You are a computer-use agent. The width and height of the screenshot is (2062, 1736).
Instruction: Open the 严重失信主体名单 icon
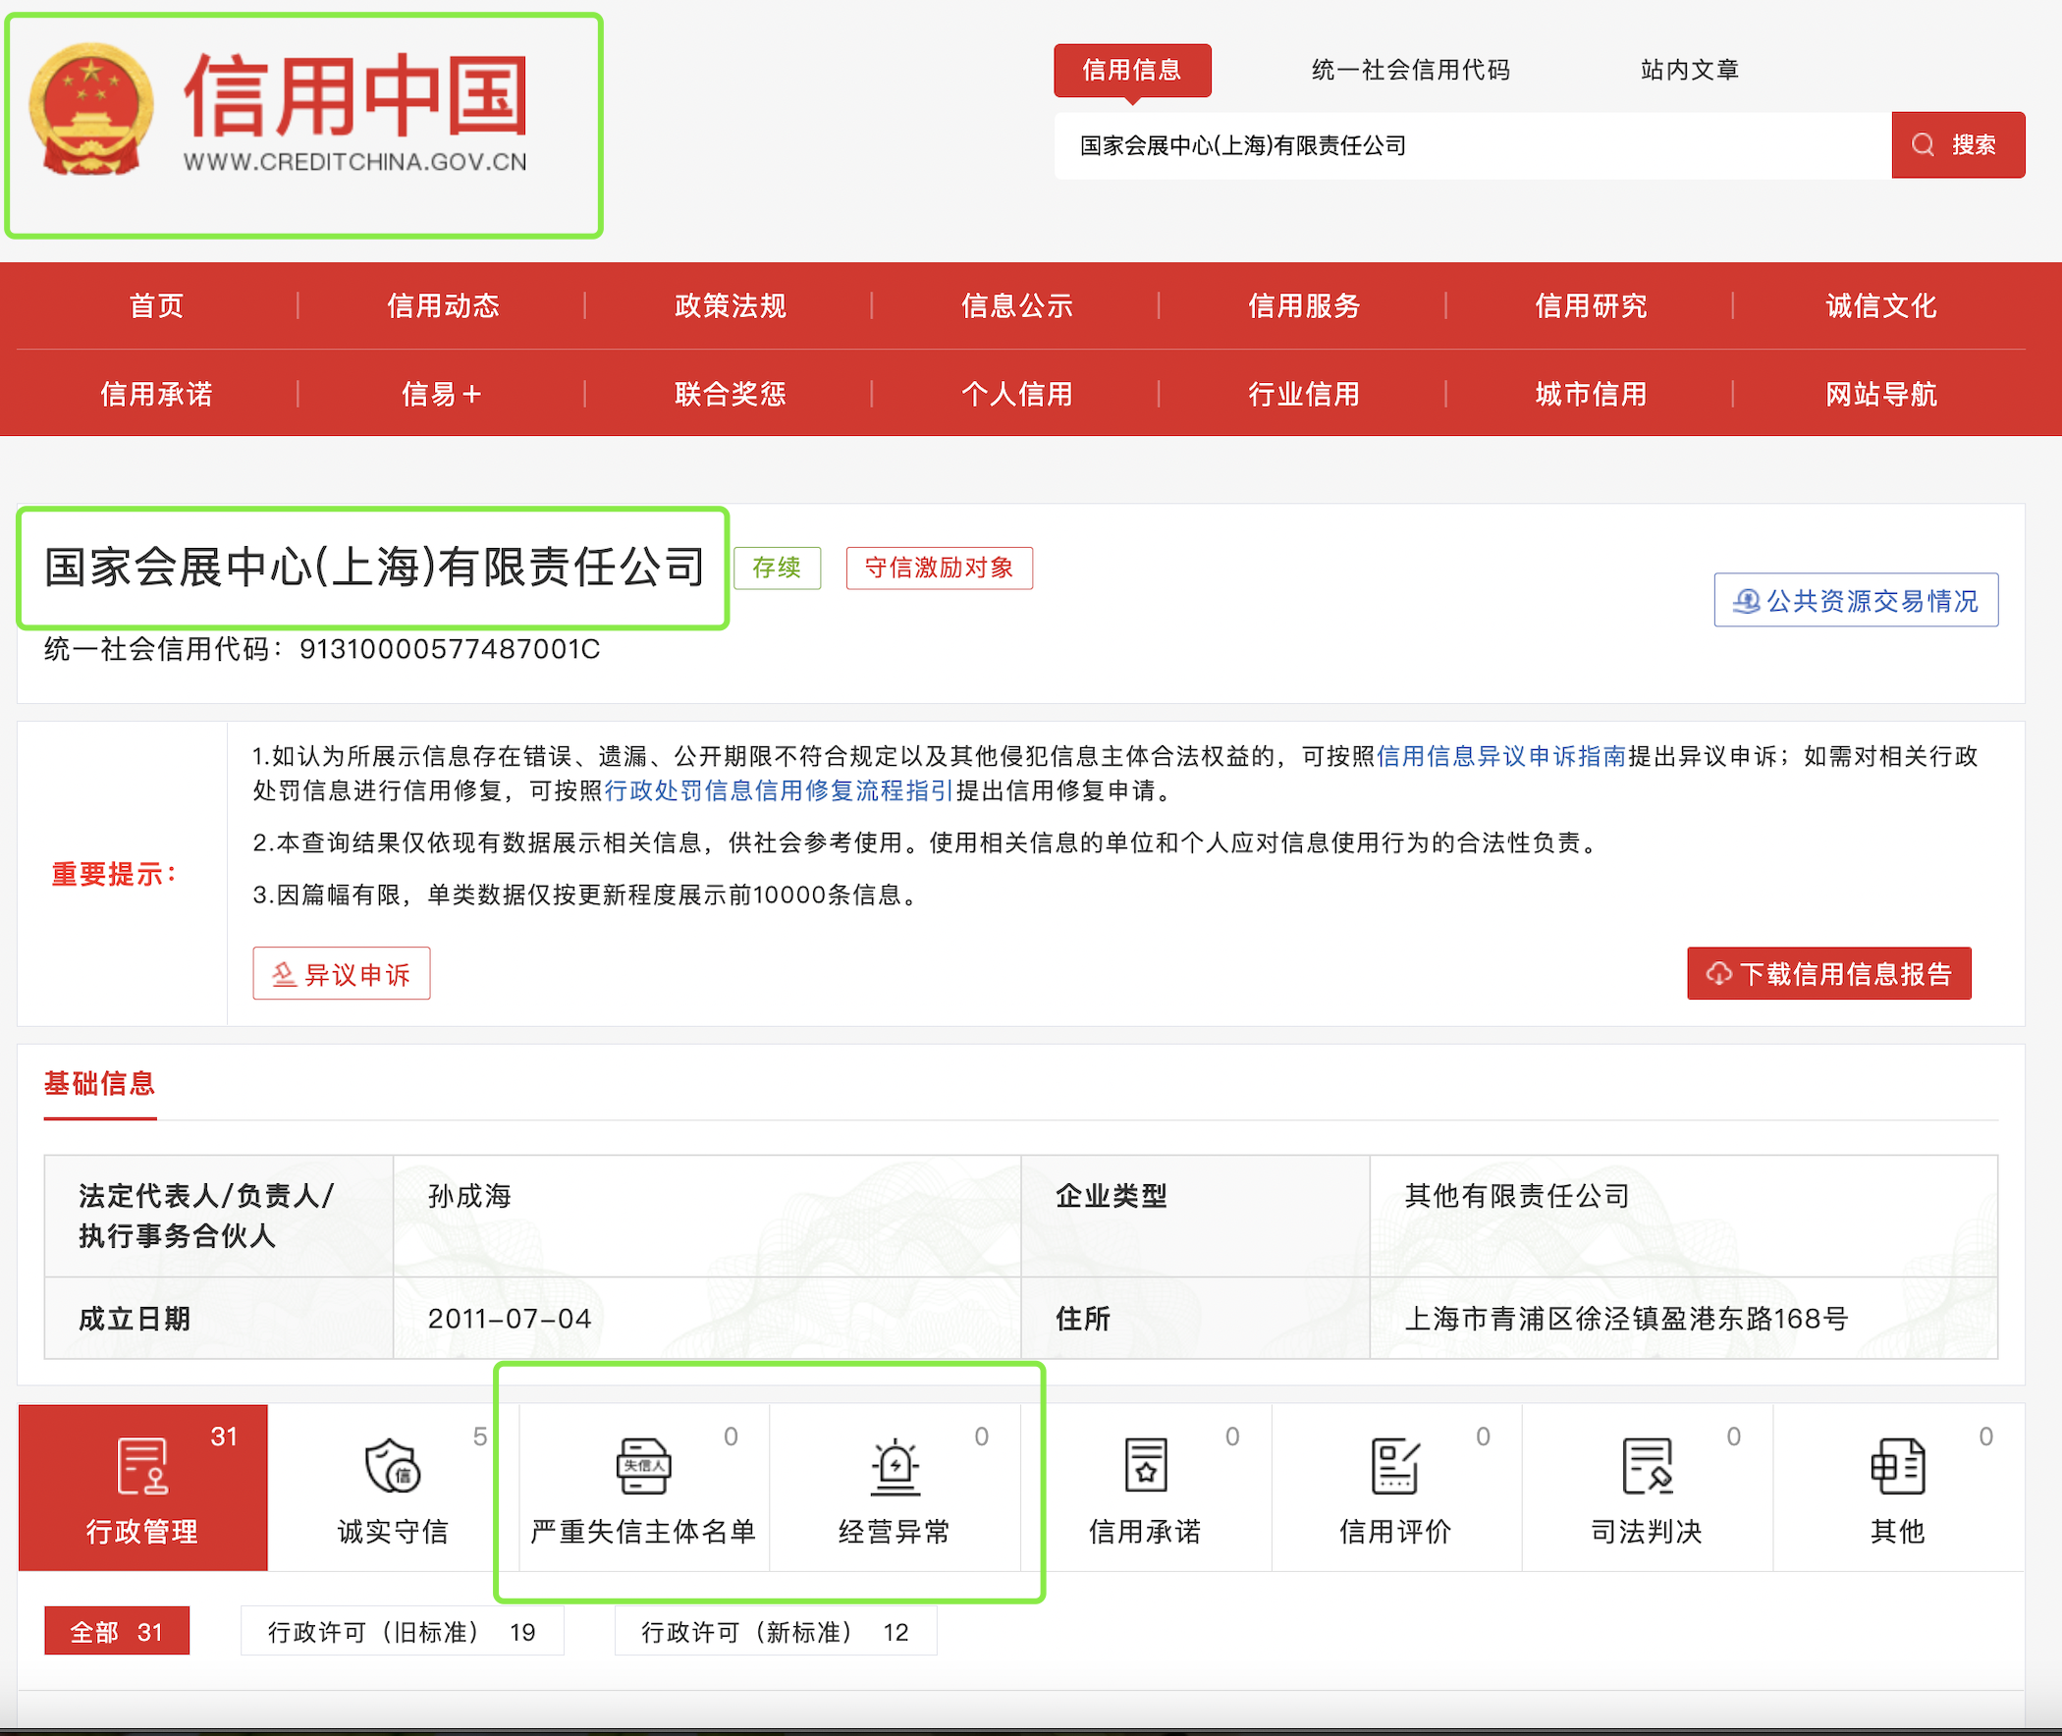click(x=643, y=1466)
